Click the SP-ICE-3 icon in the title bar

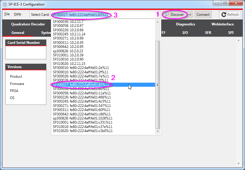click(4, 4)
